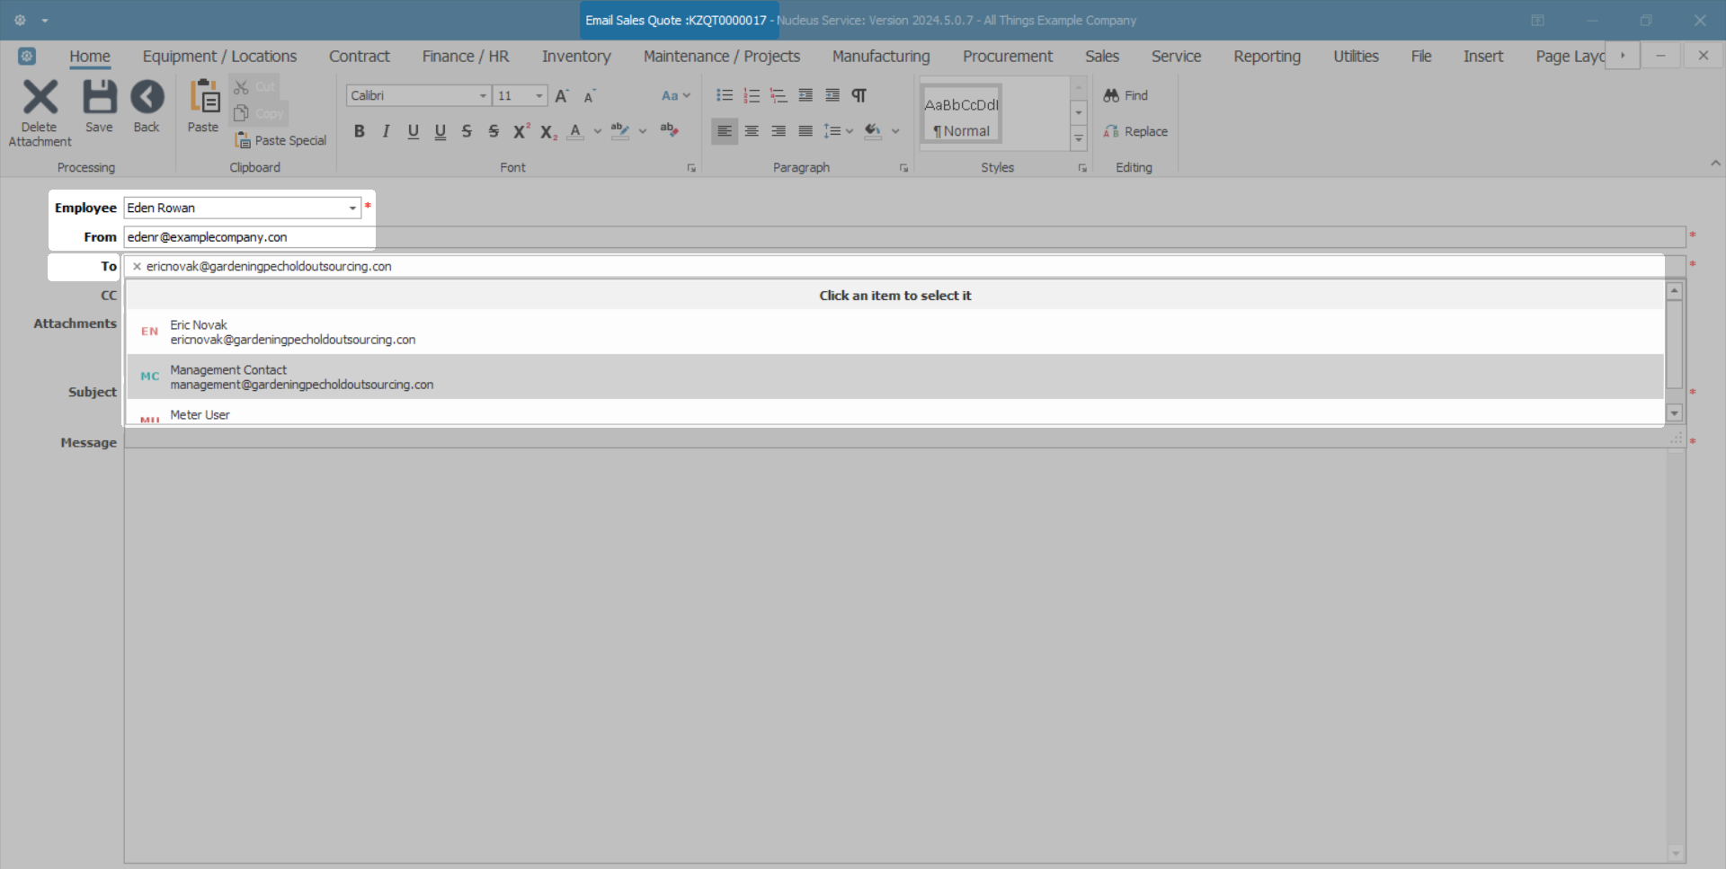Open the font size dropdown
This screenshot has height=869, width=1726.
point(538,96)
